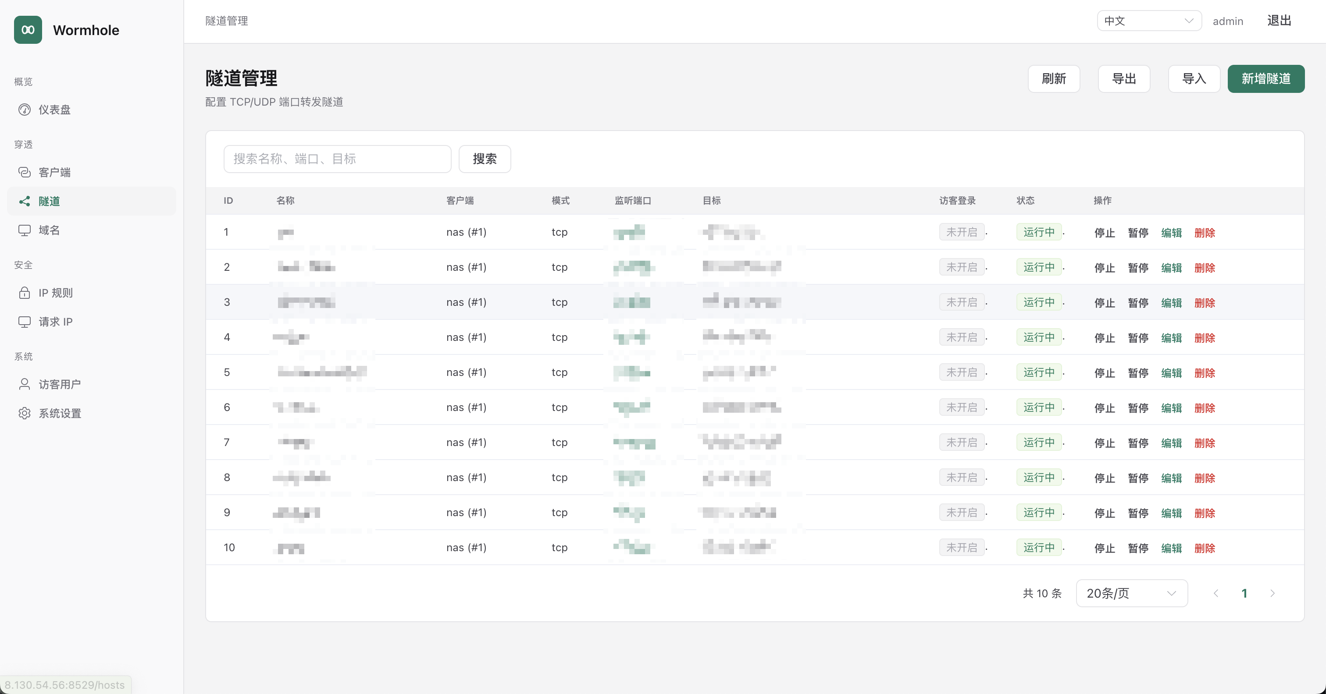This screenshot has height=694, width=1326.
Task: Click the 隧道管理 breadcrumb in header
Action: (x=227, y=21)
